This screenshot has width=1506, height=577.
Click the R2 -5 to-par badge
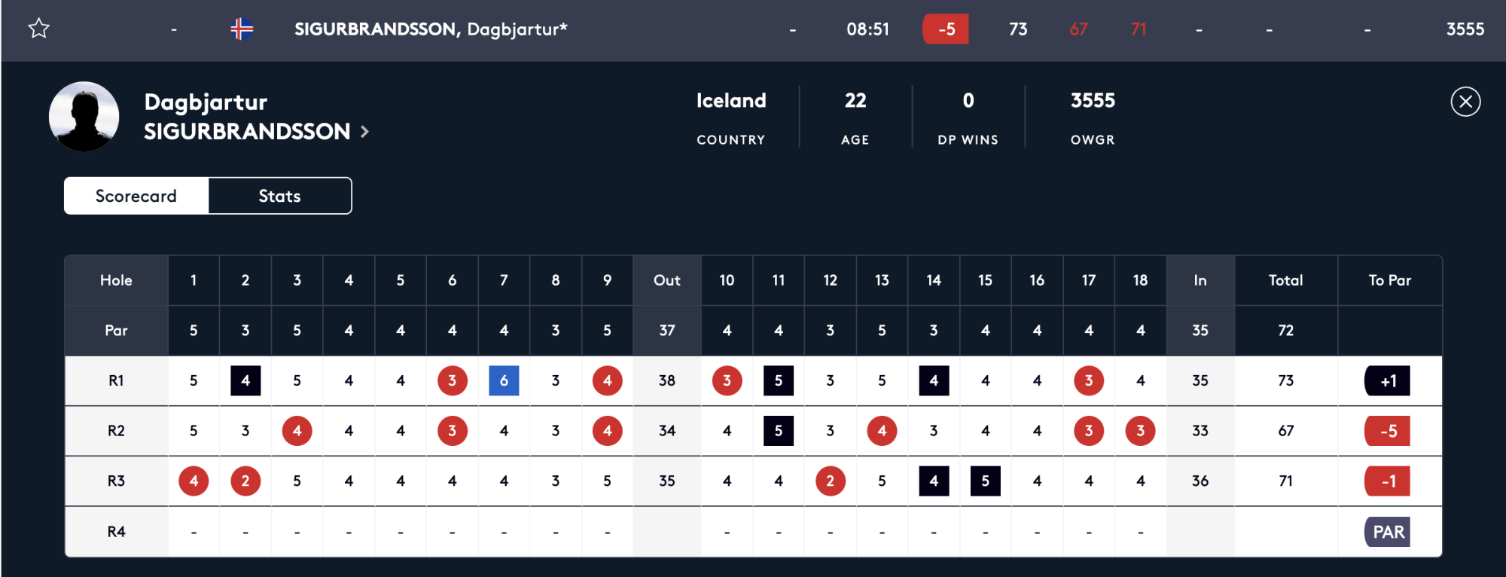[1387, 431]
